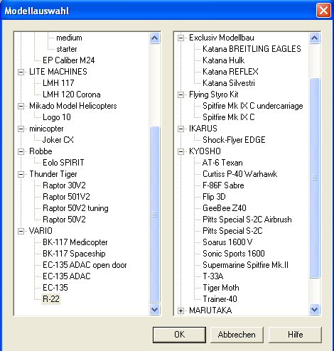The height and width of the screenshot is (351, 334).
Task: Select Katana Hulk
Action: 223,60
